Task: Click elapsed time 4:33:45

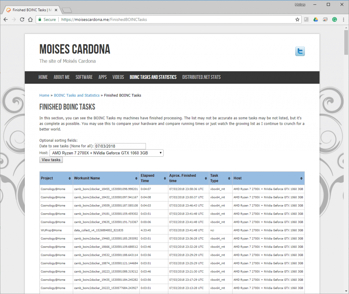Action: point(146,230)
